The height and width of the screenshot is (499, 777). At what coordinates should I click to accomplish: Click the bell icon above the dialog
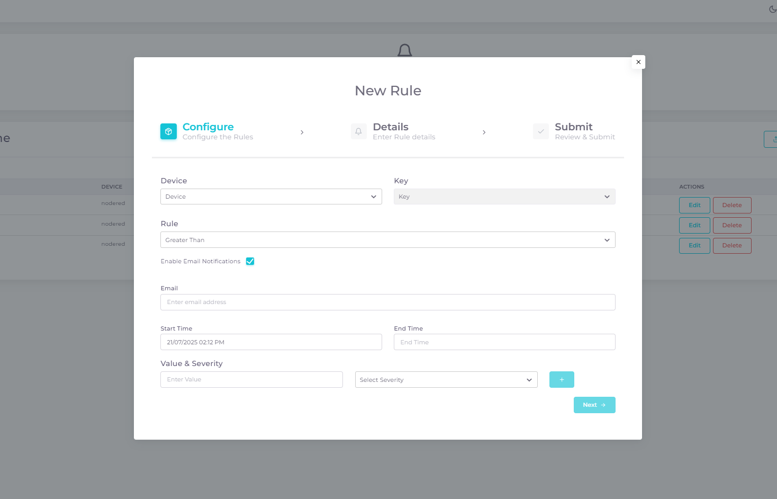click(x=405, y=50)
